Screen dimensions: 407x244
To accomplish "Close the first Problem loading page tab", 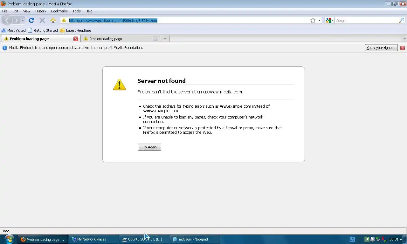I will (76, 39).
